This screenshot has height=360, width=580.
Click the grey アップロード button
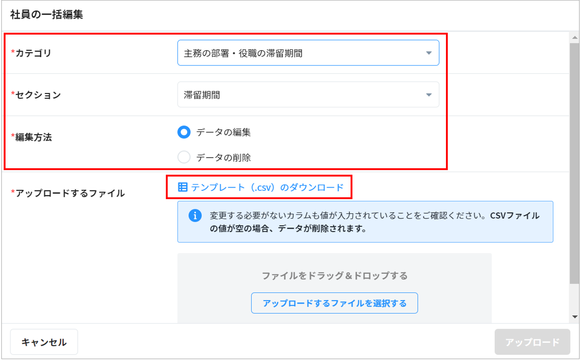click(x=532, y=342)
